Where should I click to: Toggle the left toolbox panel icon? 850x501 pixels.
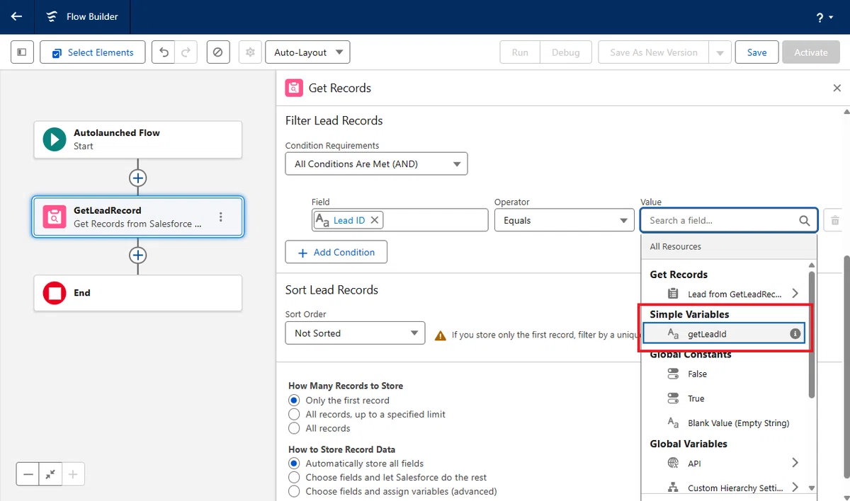point(22,52)
